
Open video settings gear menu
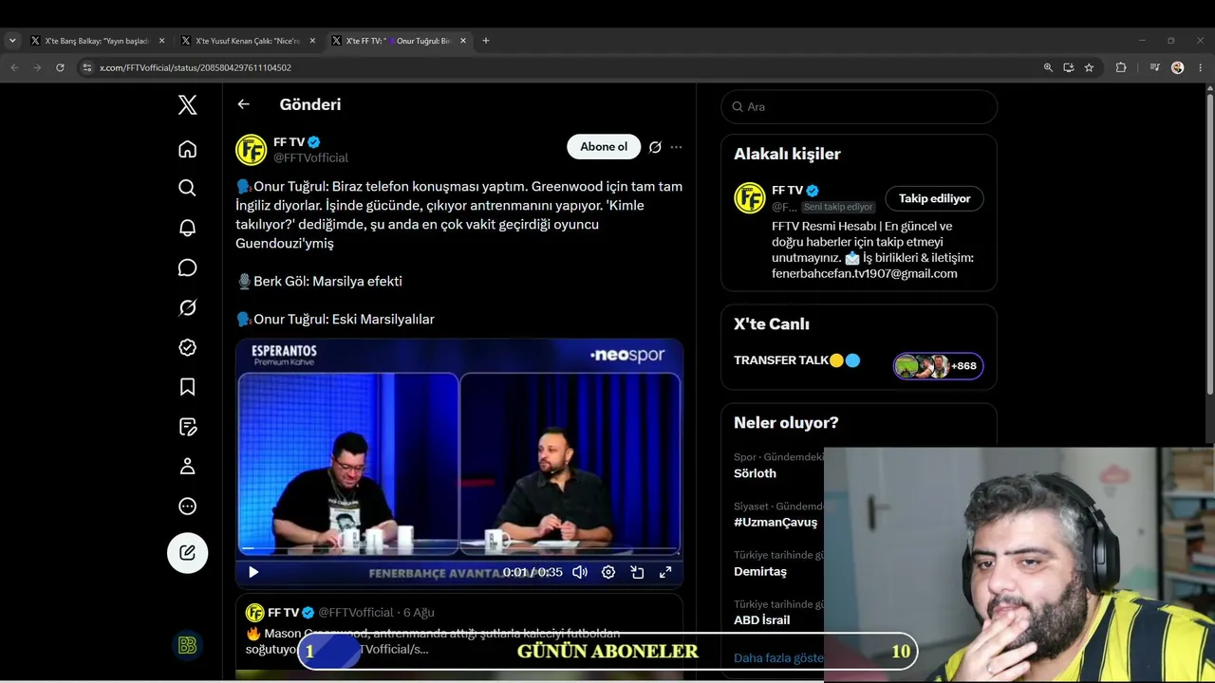tap(608, 572)
